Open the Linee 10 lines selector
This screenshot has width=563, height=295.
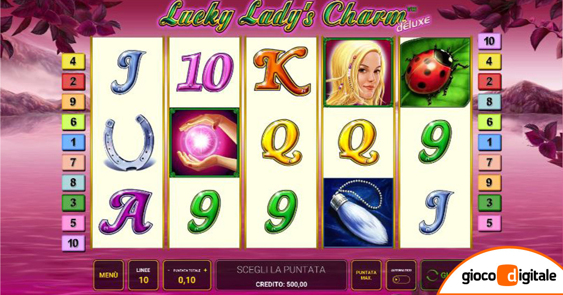pyautogui.click(x=143, y=275)
